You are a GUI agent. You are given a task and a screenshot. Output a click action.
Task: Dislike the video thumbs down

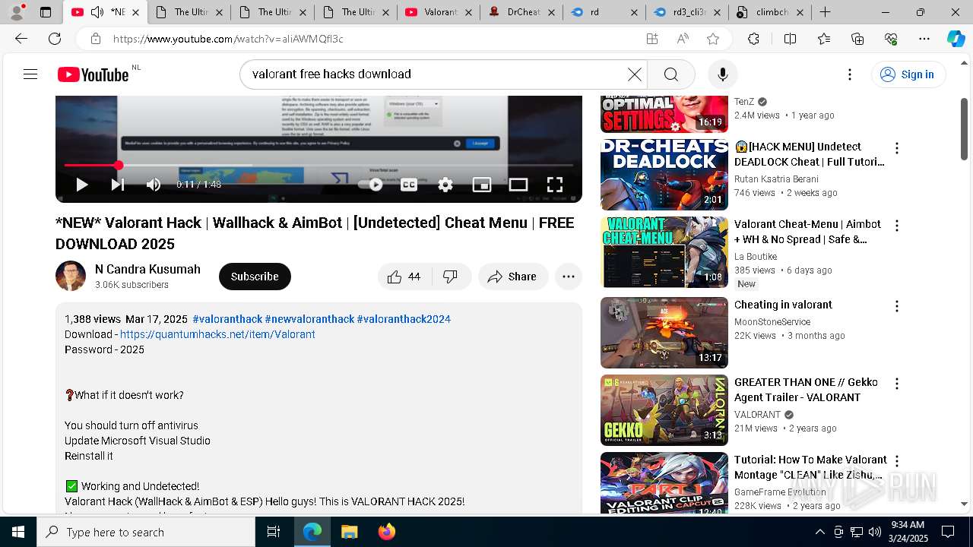click(451, 277)
